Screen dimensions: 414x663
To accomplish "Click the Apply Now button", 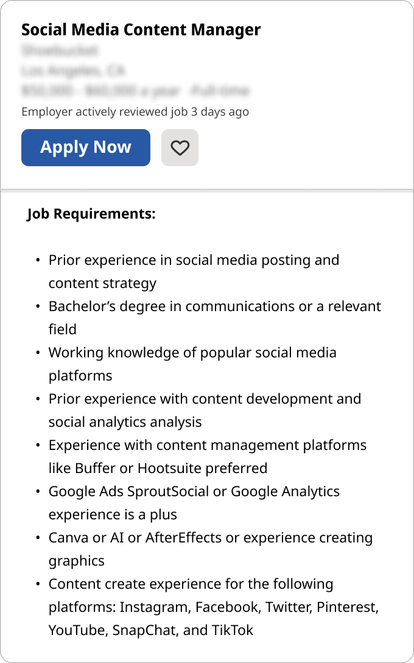I will coord(86,147).
